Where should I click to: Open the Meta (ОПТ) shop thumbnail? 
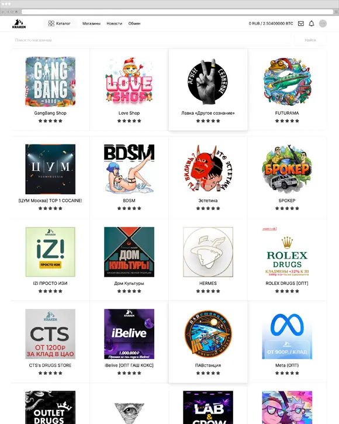tap(287, 334)
